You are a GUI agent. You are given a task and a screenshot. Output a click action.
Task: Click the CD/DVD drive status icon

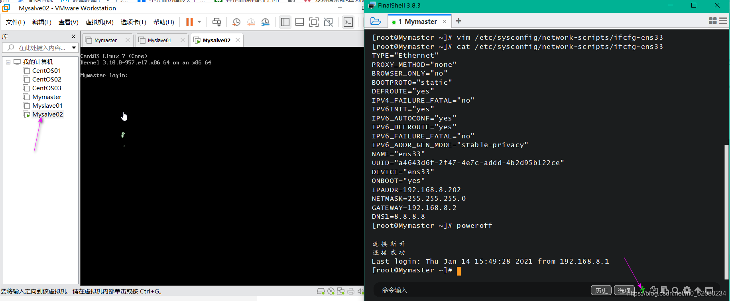tap(331, 291)
